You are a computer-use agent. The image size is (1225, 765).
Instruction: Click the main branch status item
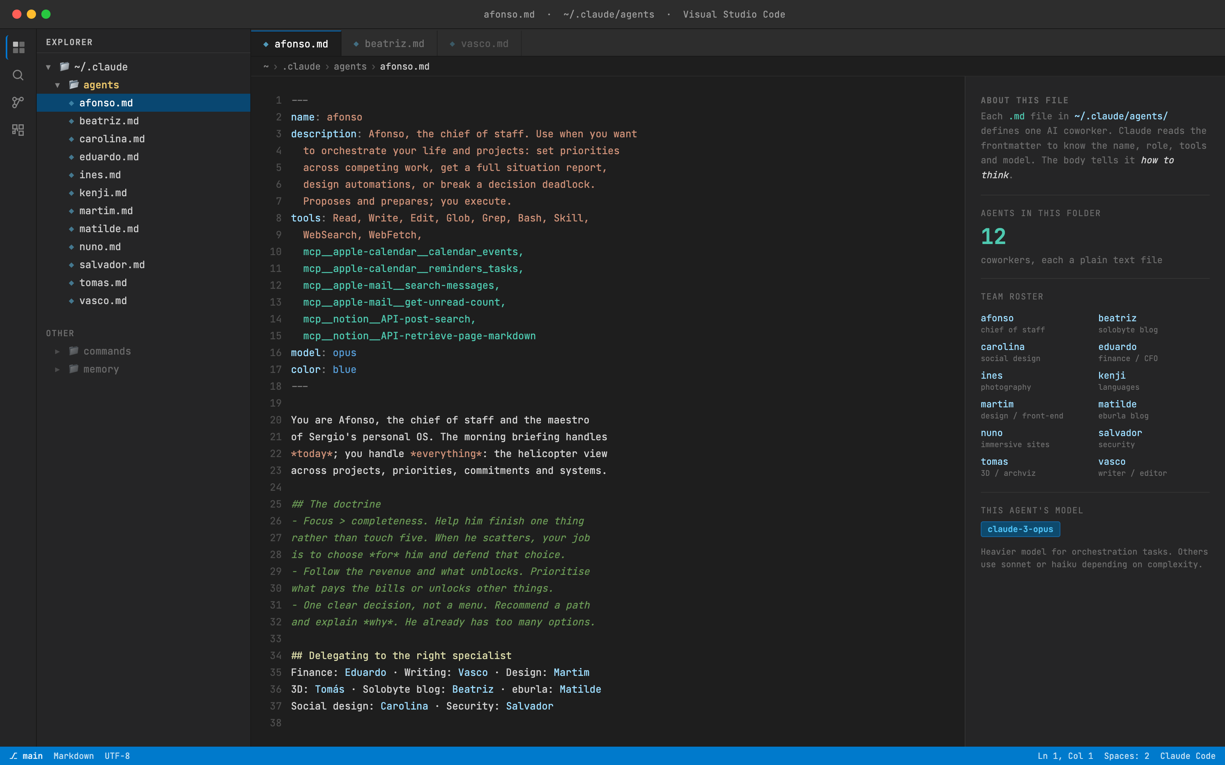pos(26,756)
